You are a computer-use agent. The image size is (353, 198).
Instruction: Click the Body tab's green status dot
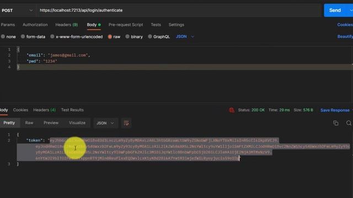coord(99,25)
